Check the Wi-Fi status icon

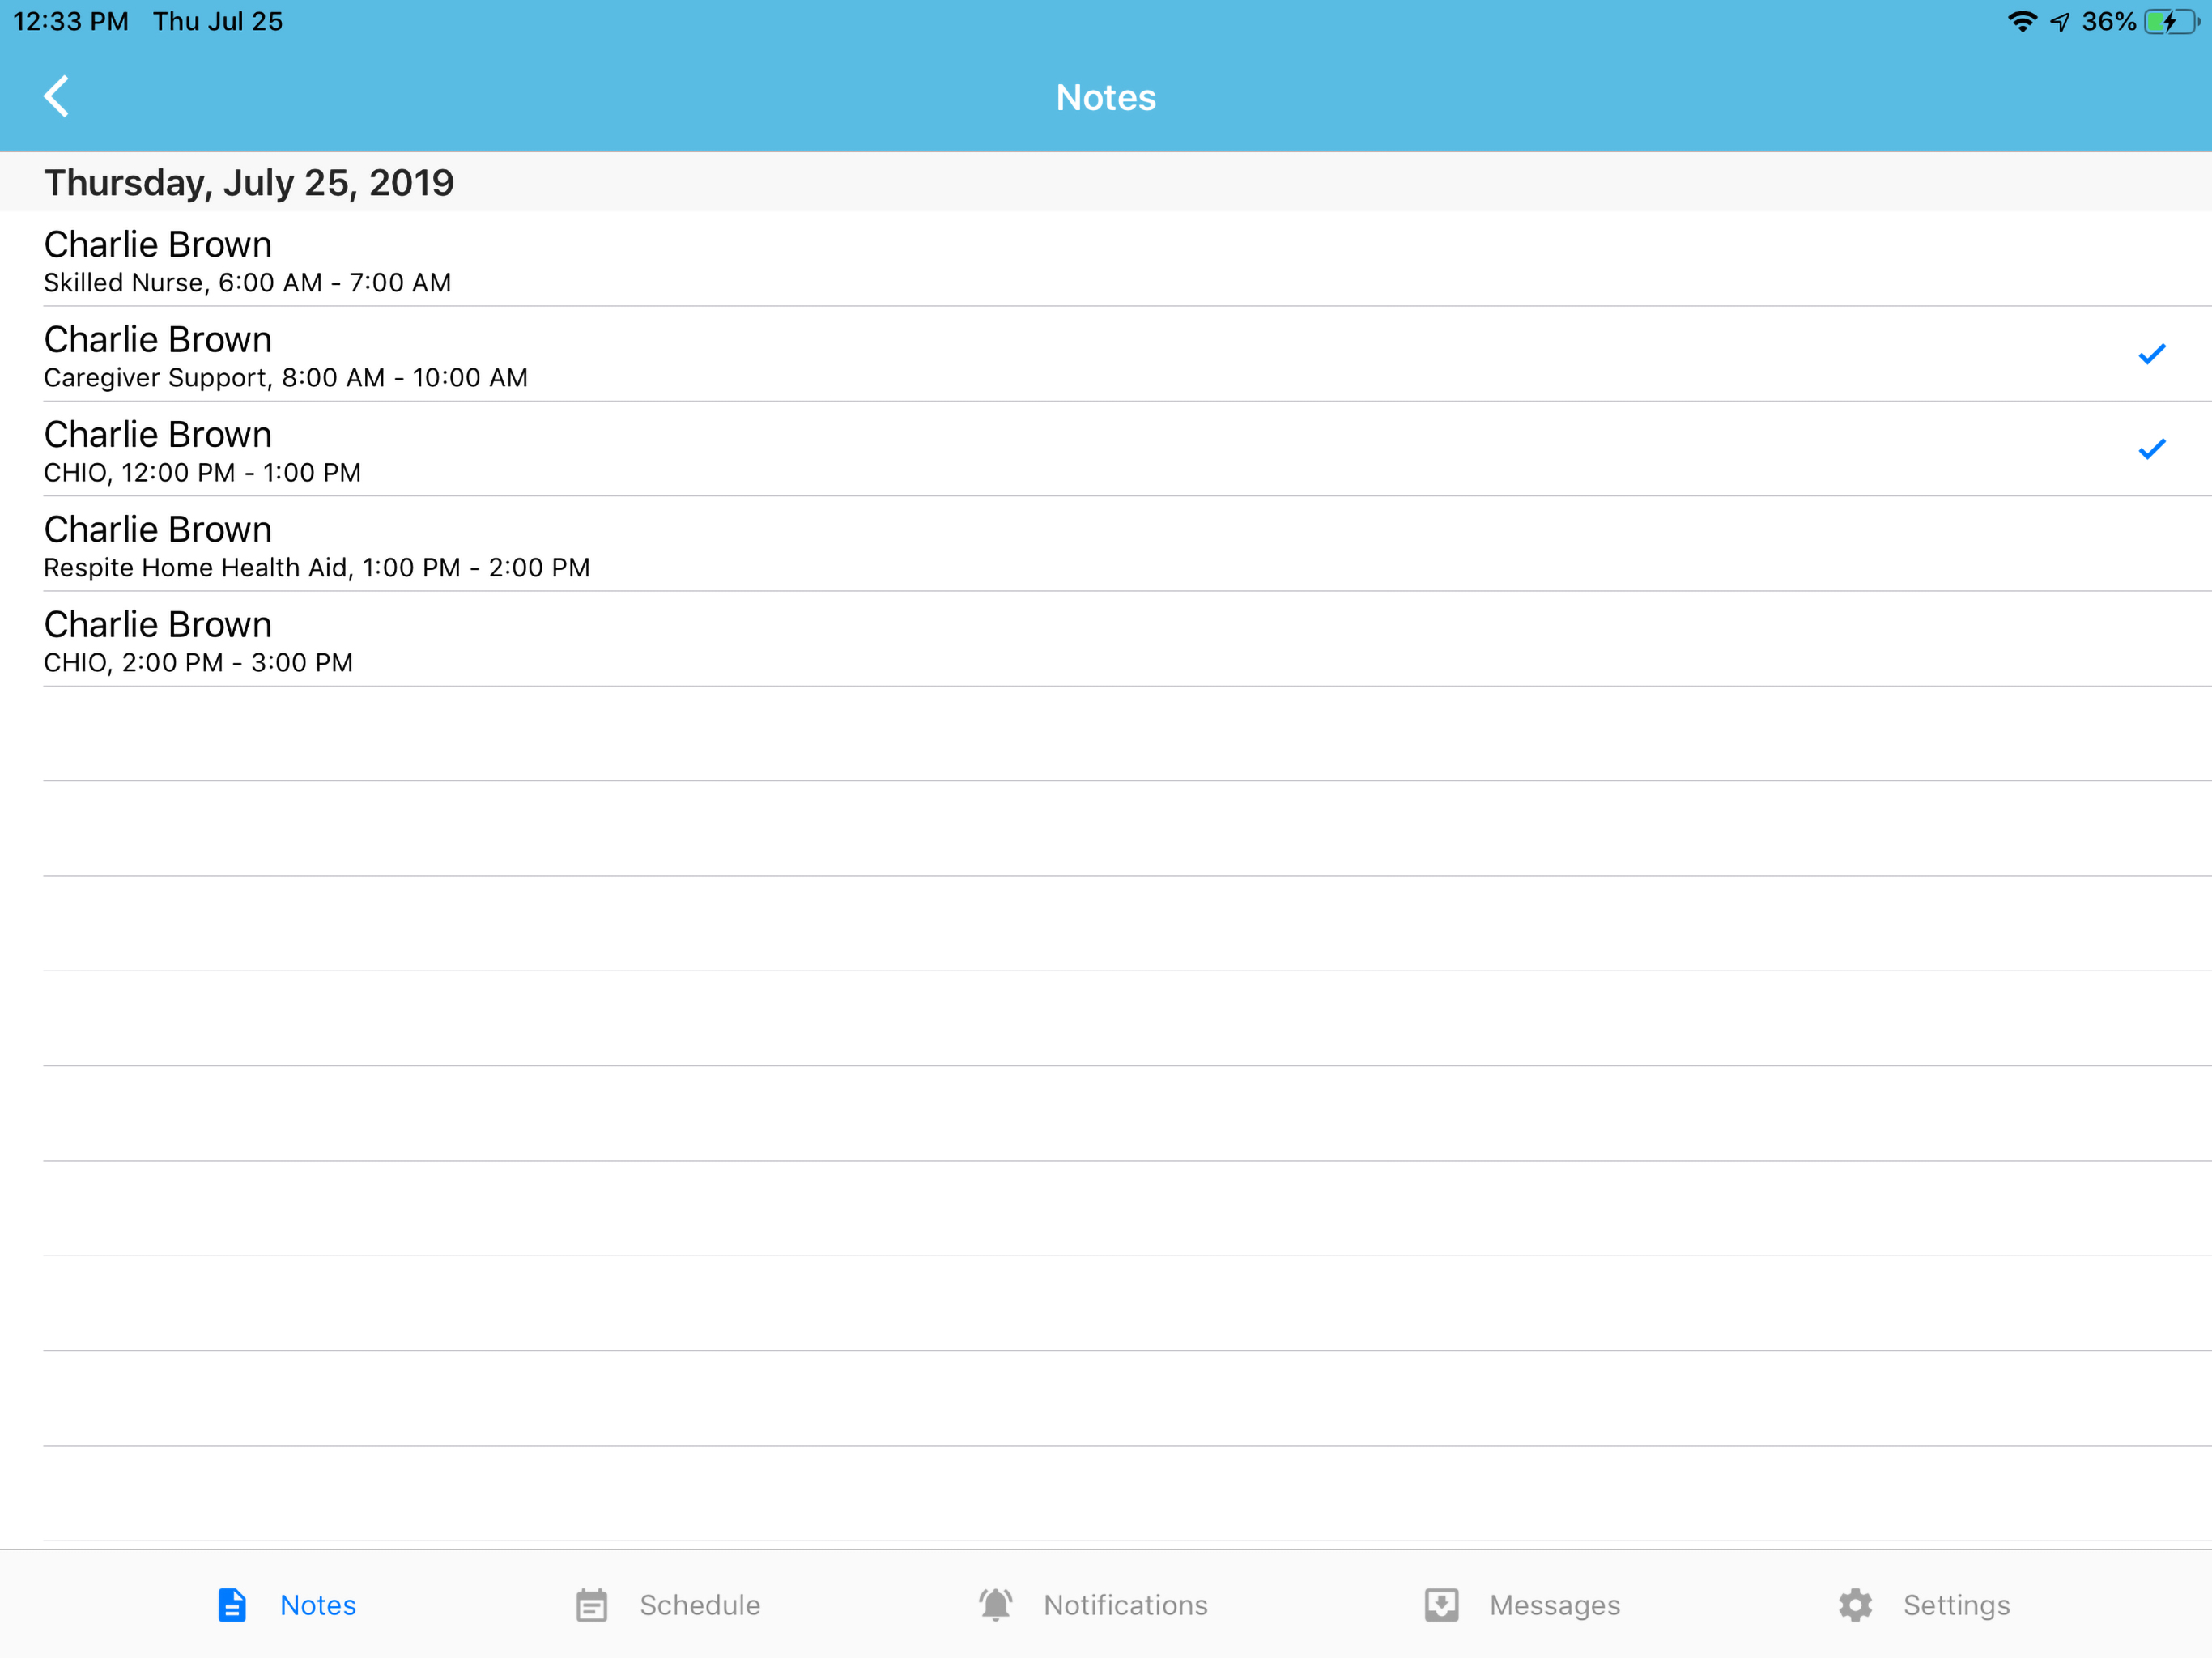point(2022,21)
